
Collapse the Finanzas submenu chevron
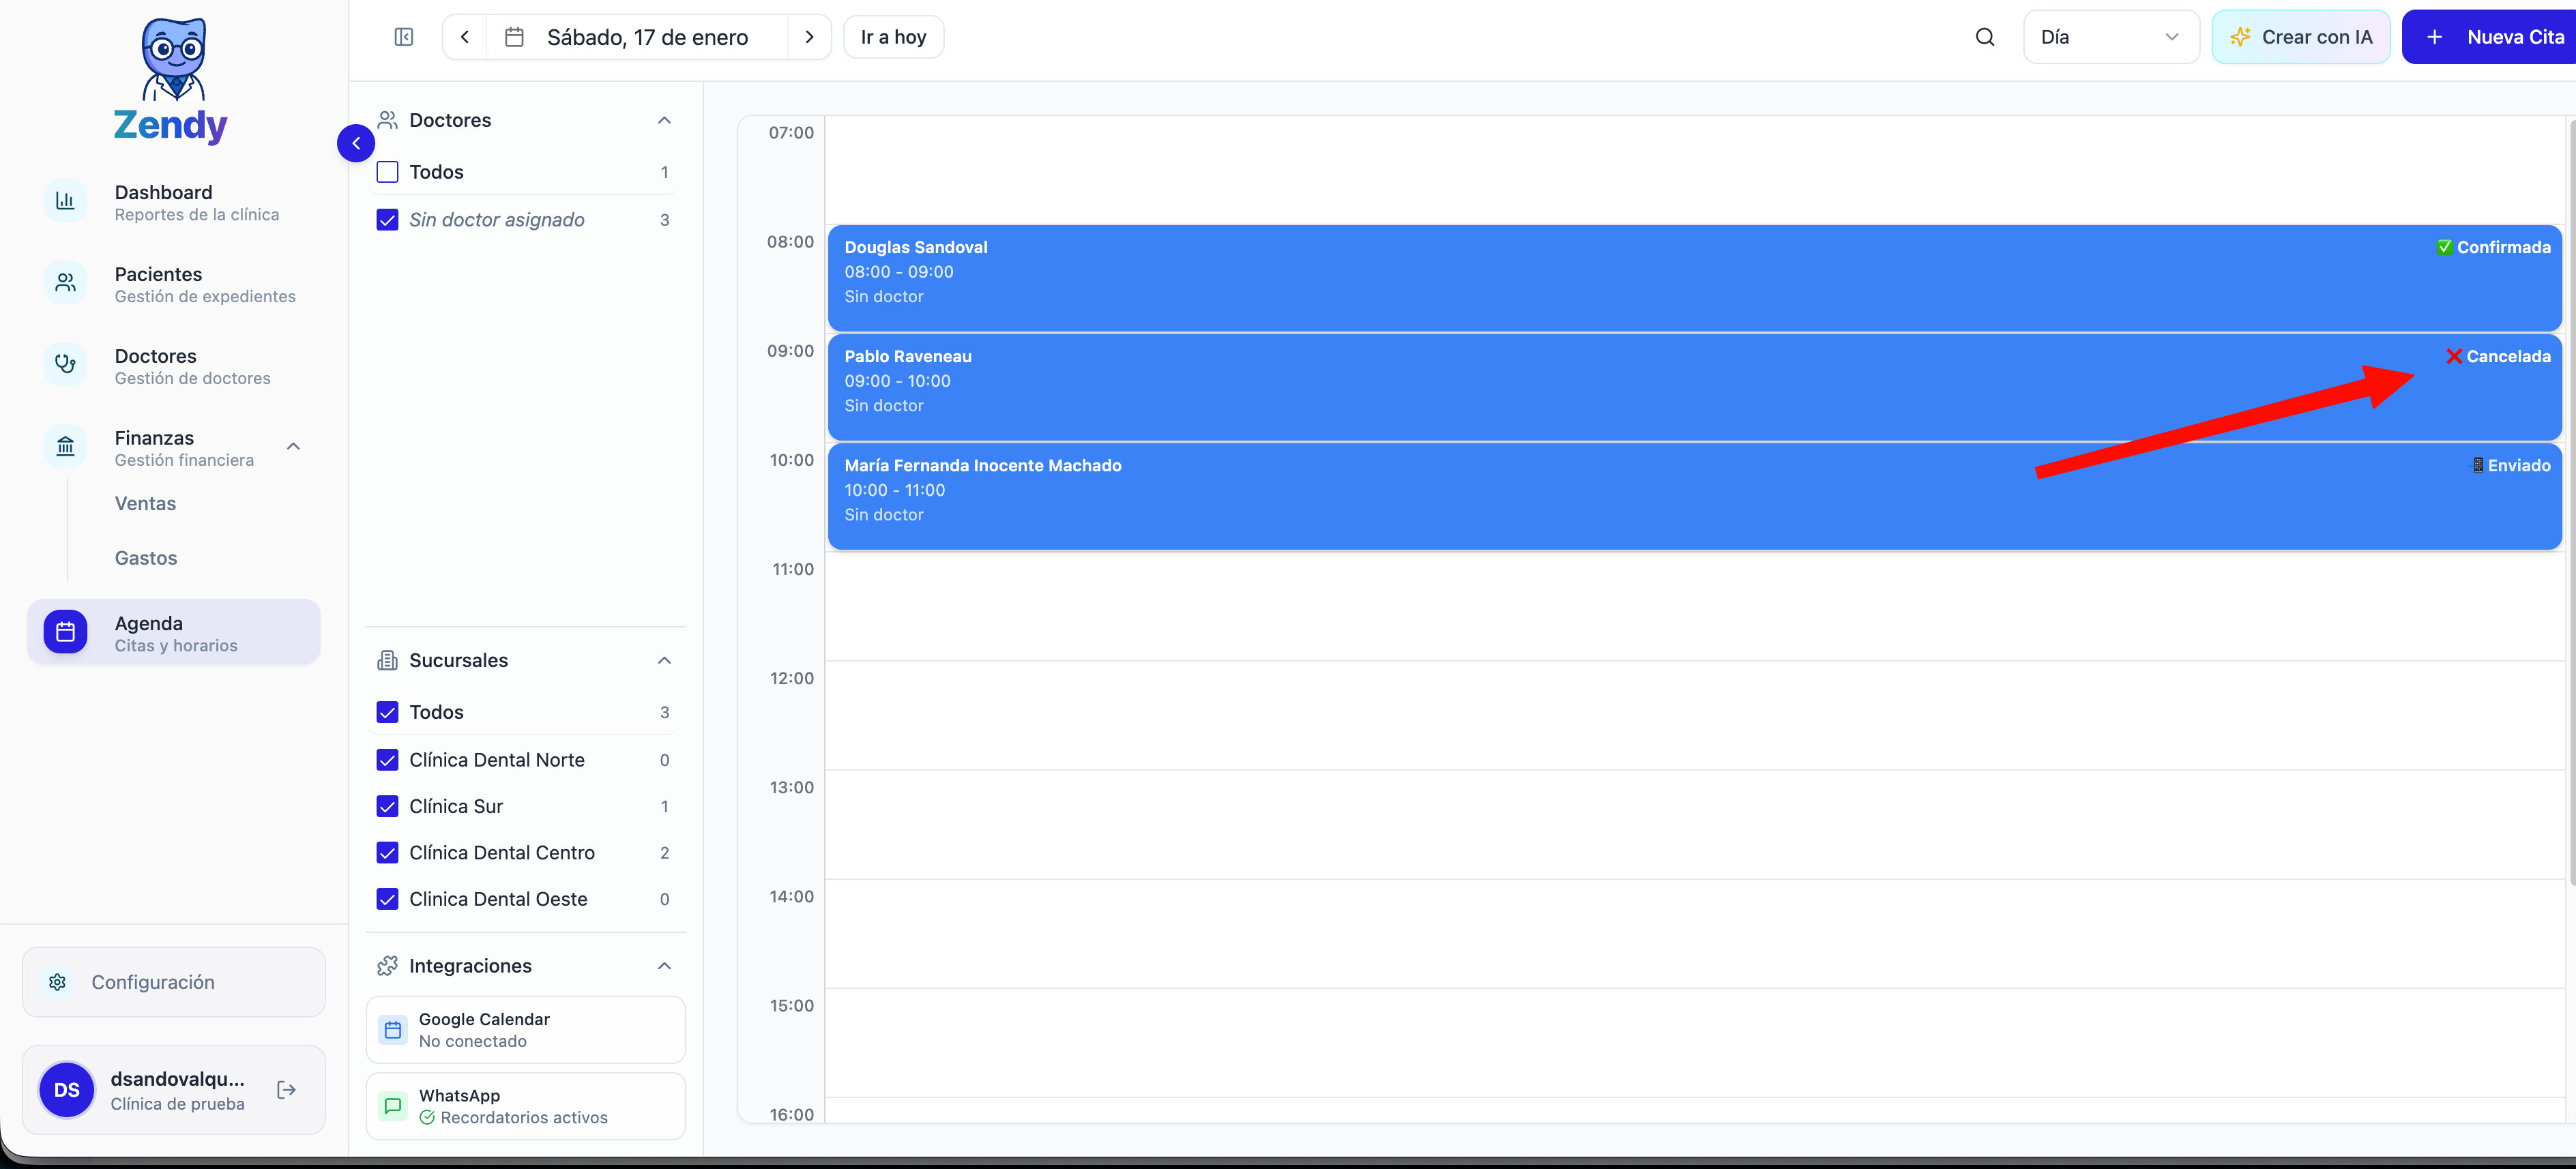(293, 447)
